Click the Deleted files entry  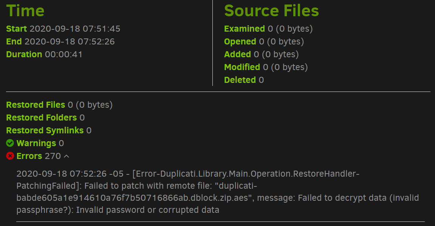click(x=244, y=80)
